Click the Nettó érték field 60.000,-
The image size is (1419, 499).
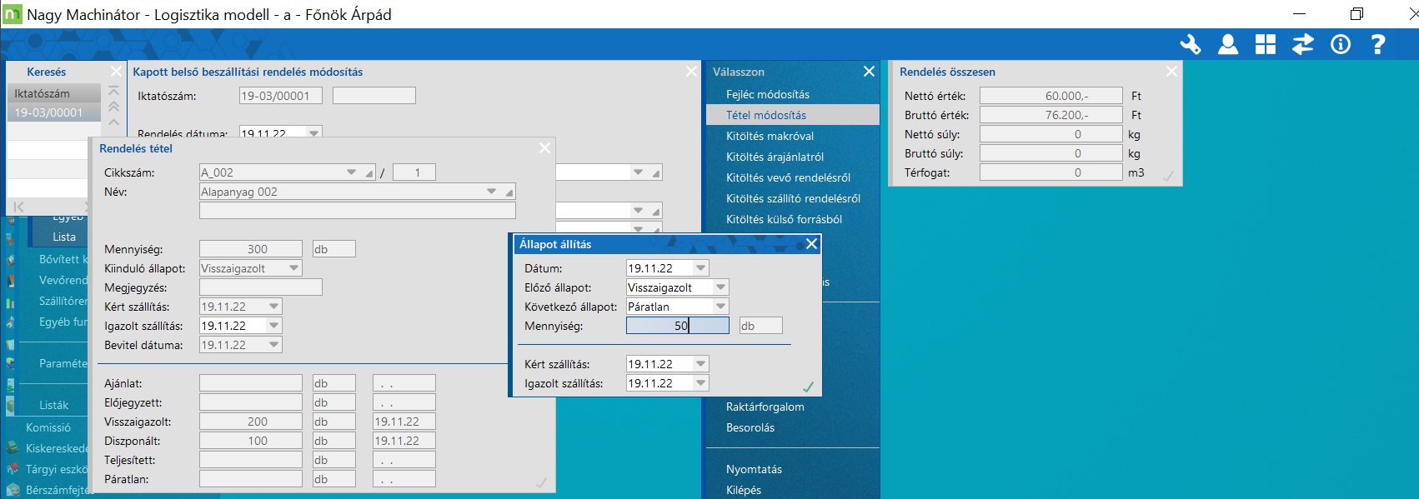pos(1051,96)
